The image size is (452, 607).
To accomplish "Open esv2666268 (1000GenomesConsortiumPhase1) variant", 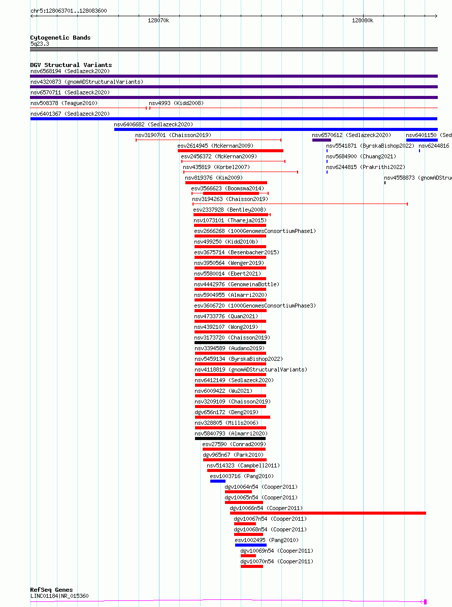I will [255, 231].
